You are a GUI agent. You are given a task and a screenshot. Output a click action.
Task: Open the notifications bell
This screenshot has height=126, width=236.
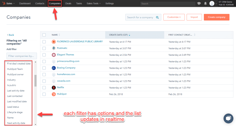pyautogui.click(x=205, y=3)
